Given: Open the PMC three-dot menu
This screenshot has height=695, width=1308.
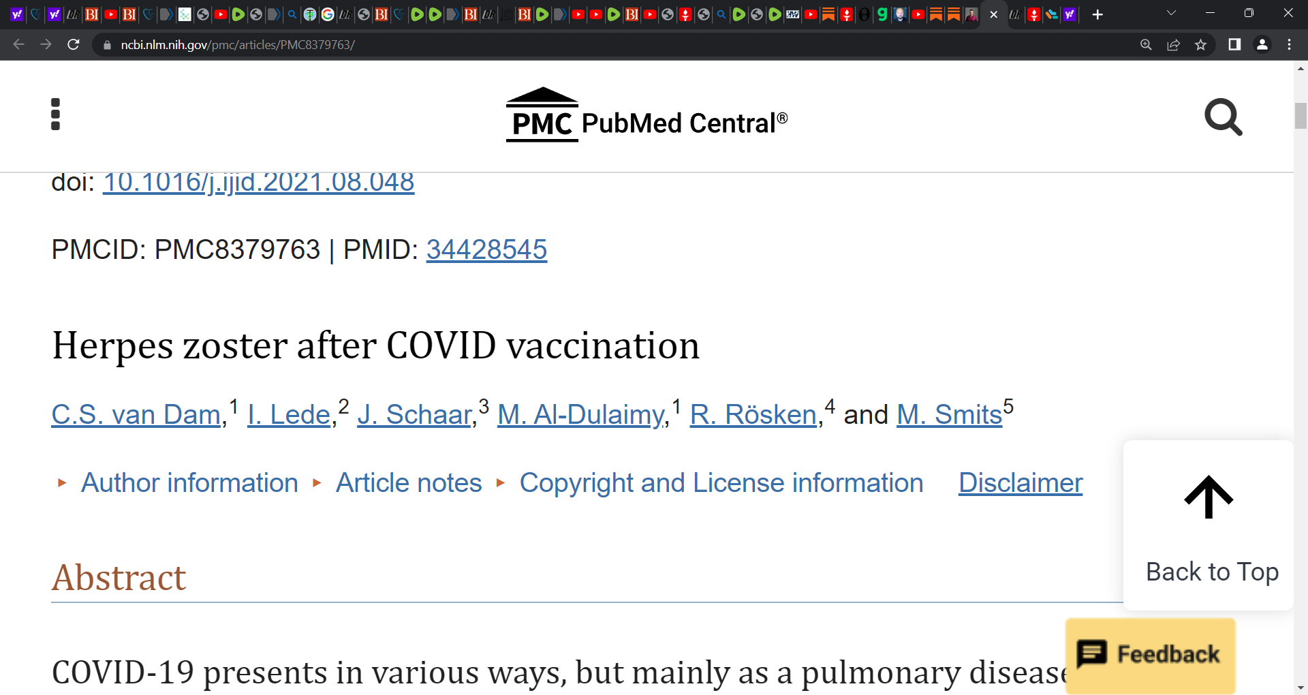Looking at the screenshot, I should tap(55, 114).
